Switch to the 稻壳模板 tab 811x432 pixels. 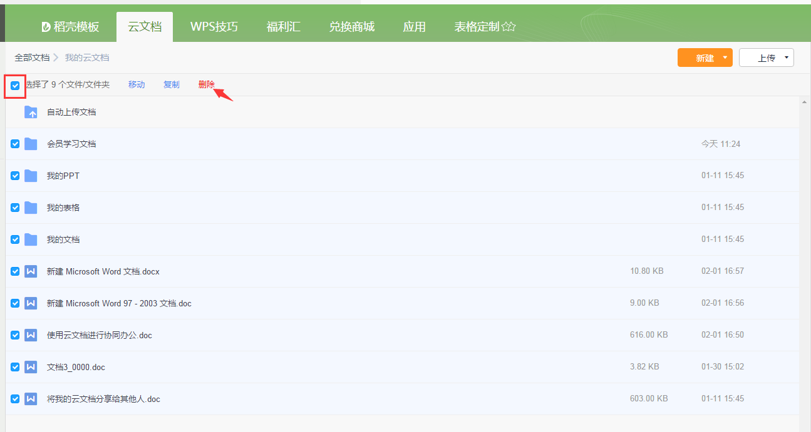pyautogui.click(x=70, y=27)
